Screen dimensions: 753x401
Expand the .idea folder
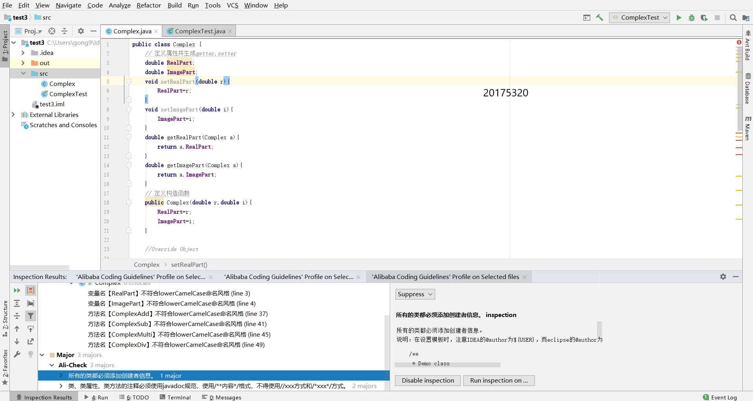(x=23, y=53)
